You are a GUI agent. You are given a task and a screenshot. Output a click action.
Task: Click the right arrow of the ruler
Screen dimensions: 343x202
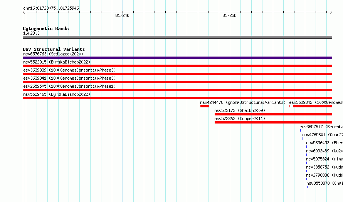click(331, 12)
